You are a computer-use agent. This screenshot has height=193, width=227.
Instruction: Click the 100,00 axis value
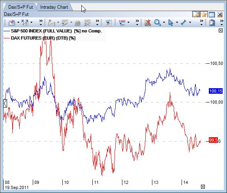[216, 102]
